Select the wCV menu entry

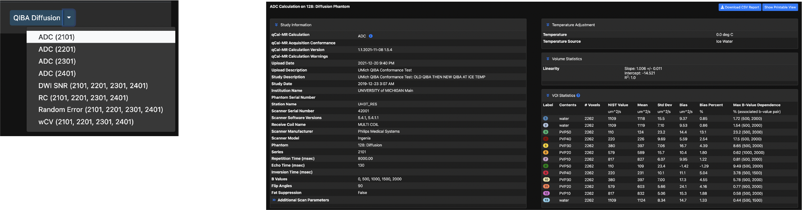coord(86,122)
